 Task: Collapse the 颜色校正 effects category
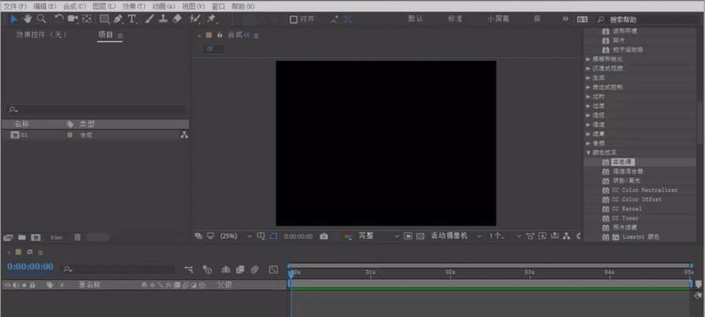coord(588,151)
